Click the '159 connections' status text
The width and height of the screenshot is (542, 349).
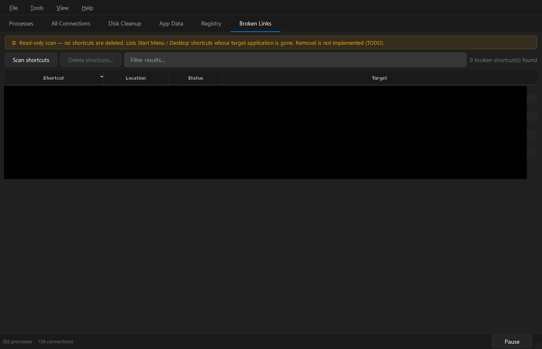click(55, 342)
